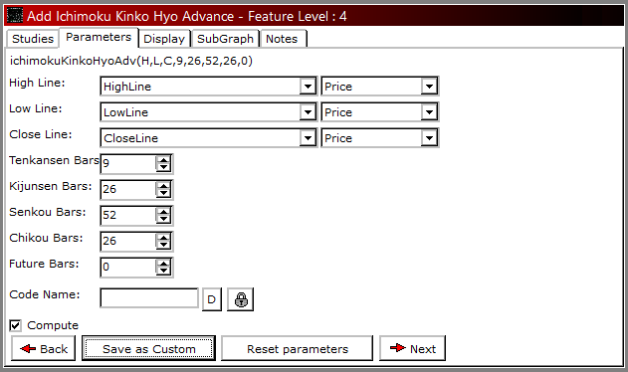Click the Next button

click(x=412, y=349)
